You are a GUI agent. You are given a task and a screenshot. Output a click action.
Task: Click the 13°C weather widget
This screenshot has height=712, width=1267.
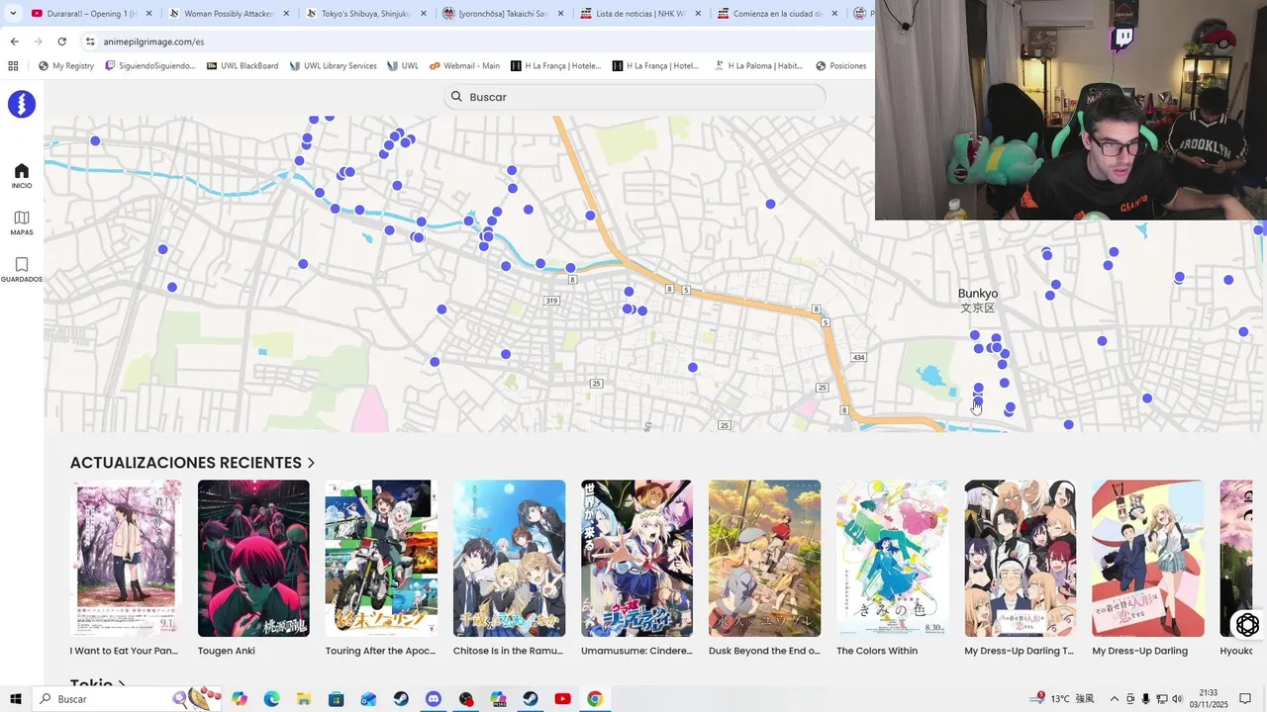1061,699
